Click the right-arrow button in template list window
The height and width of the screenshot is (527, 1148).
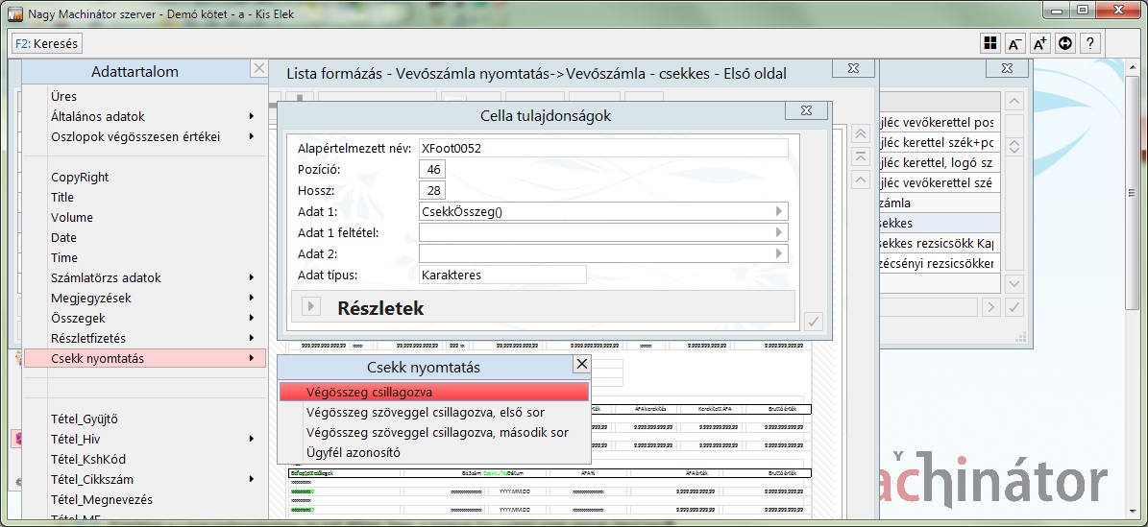991,306
